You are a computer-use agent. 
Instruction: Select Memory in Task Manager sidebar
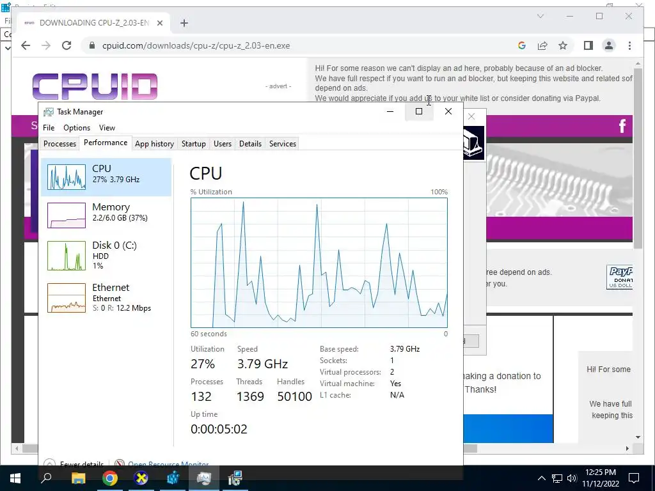click(x=106, y=215)
